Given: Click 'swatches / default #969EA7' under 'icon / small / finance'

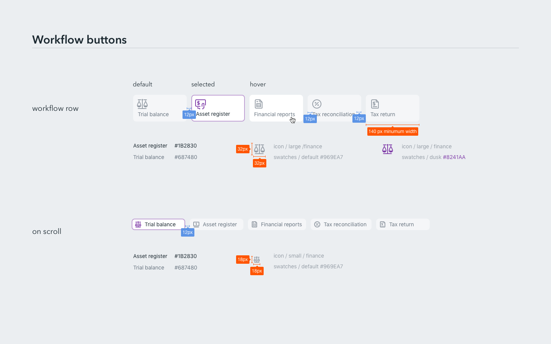Looking at the screenshot, I should (x=308, y=266).
